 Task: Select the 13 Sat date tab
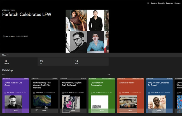[x=55, y=62]
